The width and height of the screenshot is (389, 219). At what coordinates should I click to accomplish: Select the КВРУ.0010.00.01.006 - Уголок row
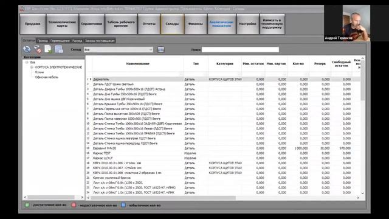pyautogui.click(x=223, y=163)
